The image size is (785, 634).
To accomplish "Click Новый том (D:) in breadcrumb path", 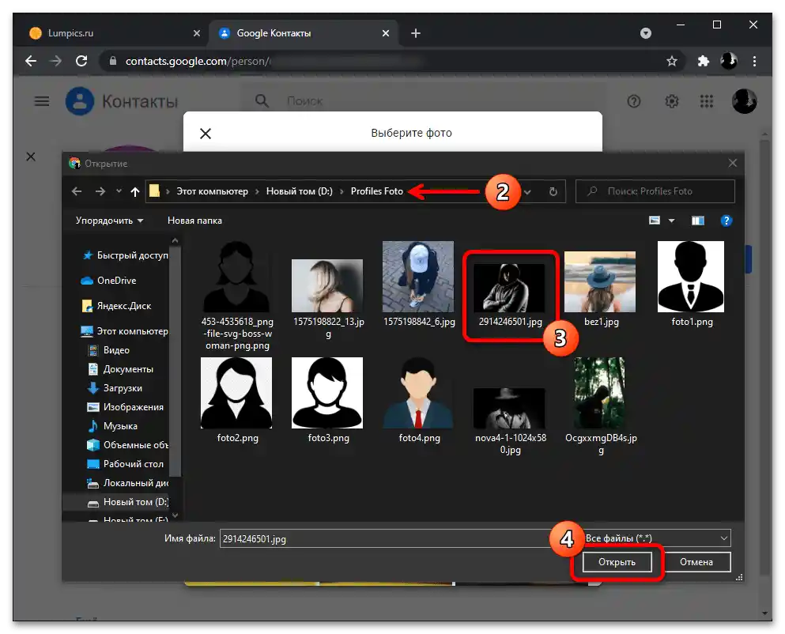I will (300, 191).
